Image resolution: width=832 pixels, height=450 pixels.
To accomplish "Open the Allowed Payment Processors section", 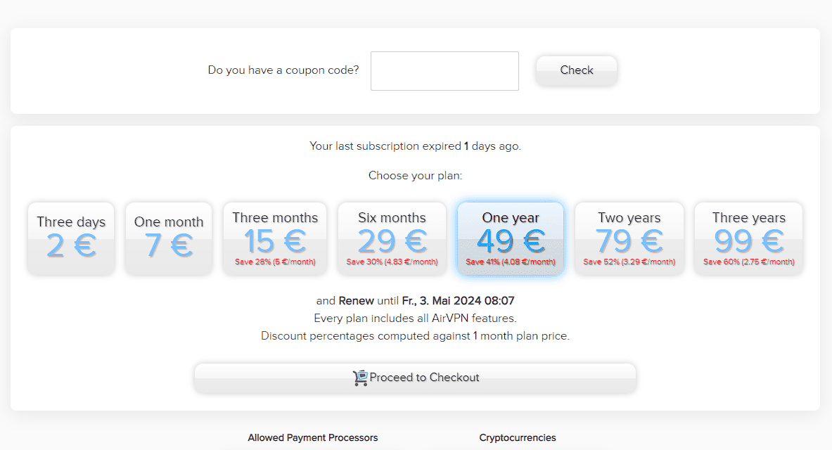I will [x=312, y=437].
